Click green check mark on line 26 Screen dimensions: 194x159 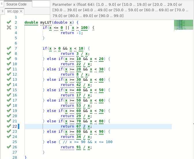[9, 147]
